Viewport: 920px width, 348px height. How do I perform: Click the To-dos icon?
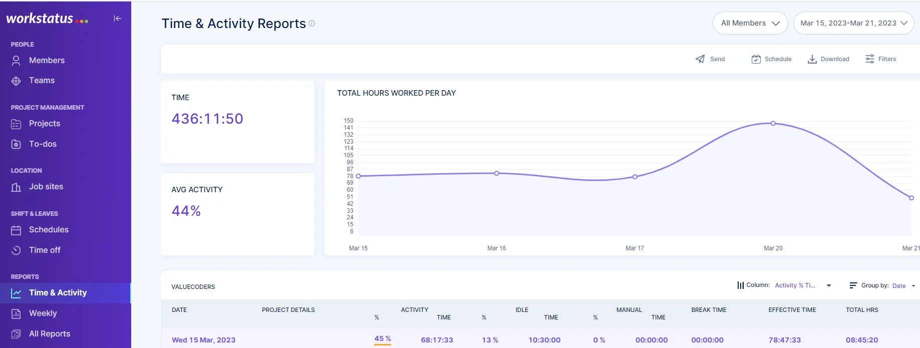tap(16, 144)
